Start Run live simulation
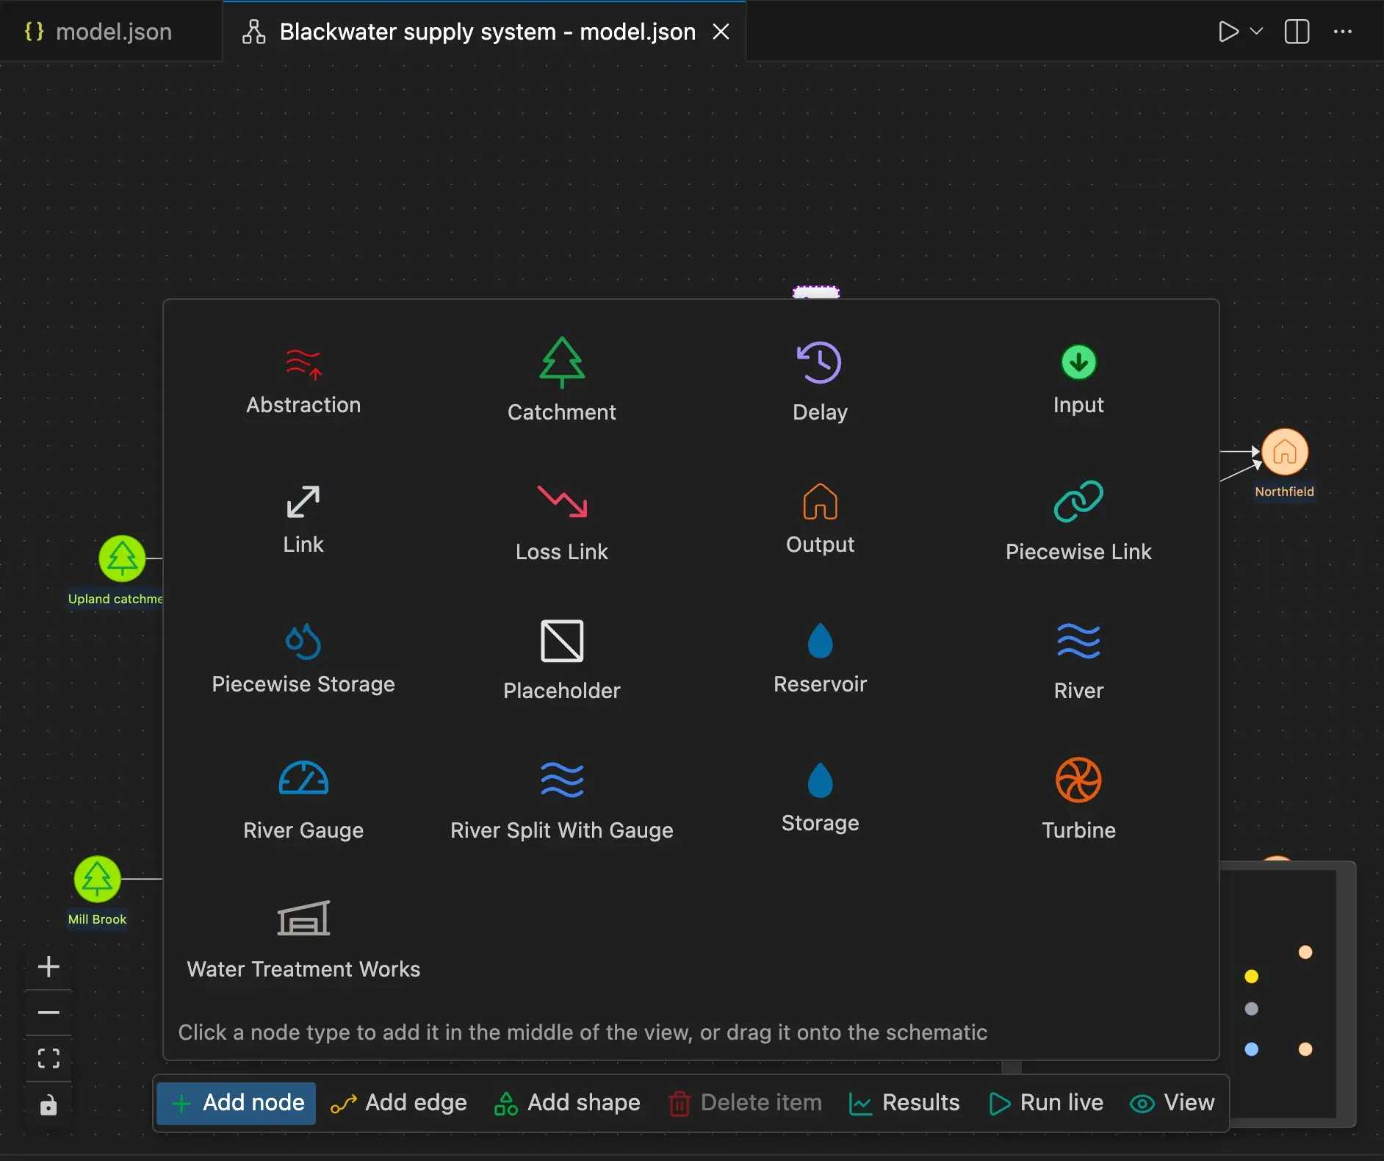The width and height of the screenshot is (1384, 1161). click(x=1046, y=1103)
